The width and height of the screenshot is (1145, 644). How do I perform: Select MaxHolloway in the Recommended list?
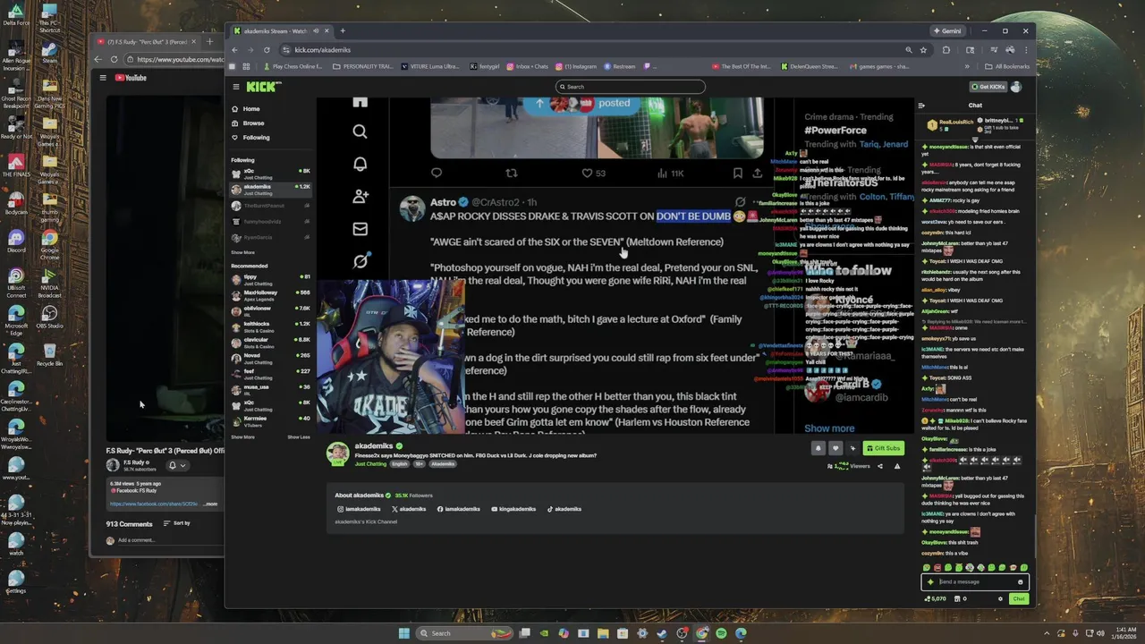[x=270, y=294]
